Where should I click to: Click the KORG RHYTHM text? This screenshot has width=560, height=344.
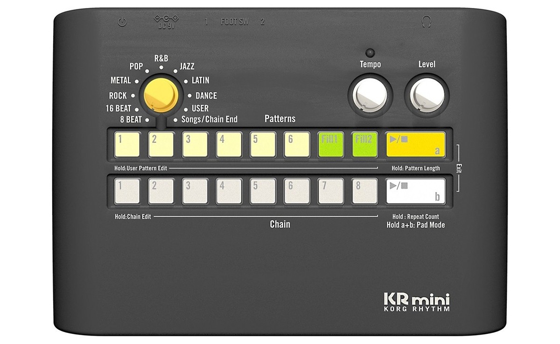pos(417,309)
